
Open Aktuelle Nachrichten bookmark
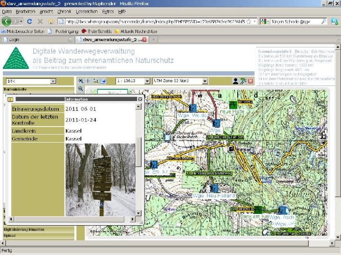[136, 32]
